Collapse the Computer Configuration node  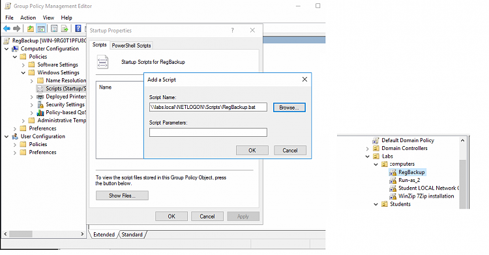tap(7, 49)
